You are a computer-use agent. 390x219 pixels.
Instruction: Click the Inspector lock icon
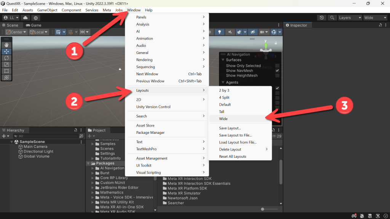click(380, 25)
